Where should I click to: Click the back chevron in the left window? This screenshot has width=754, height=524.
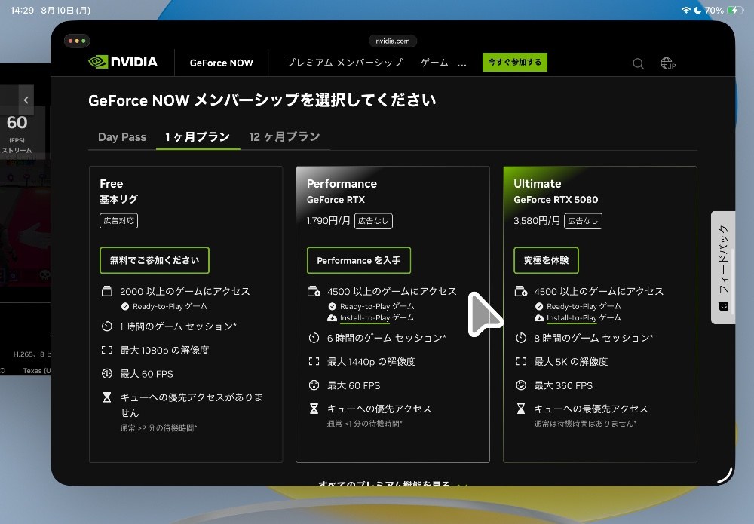(26, 100)
